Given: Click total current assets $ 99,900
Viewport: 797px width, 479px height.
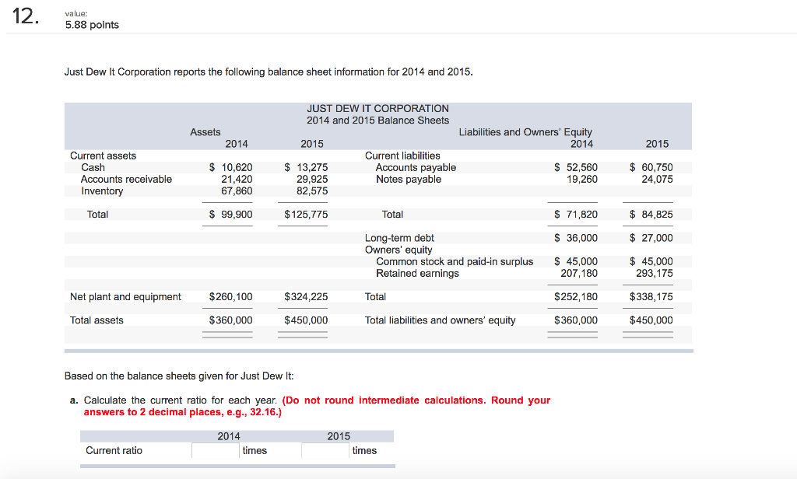Looking at the screenshot, I should click(230, 215).
